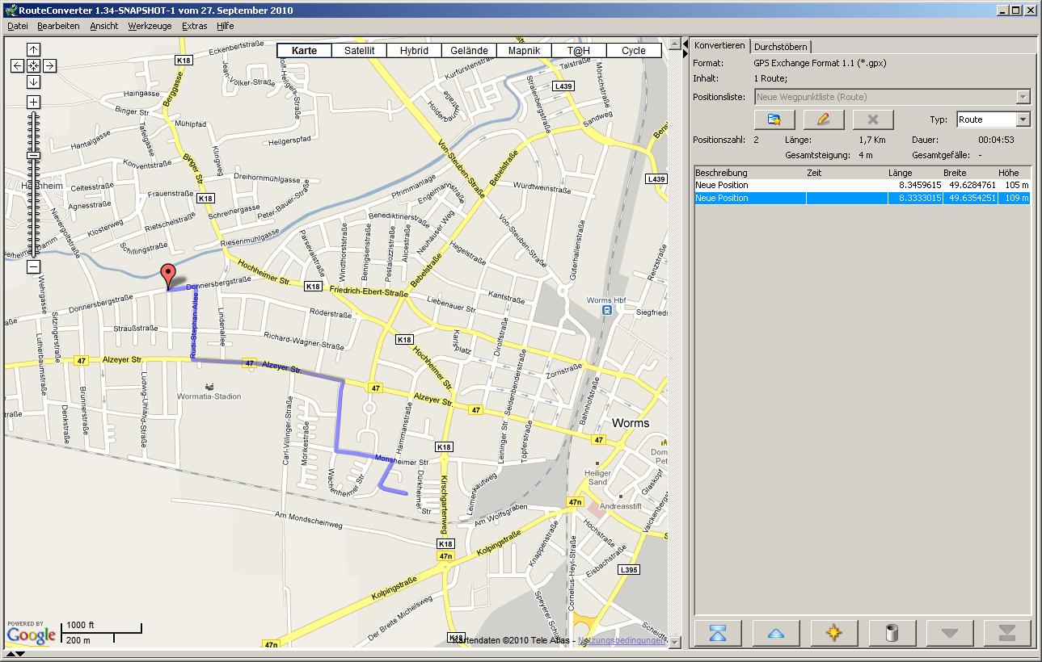1042x662 pixels.
Task: Move selected position to top of list
Action: point(717,633)
